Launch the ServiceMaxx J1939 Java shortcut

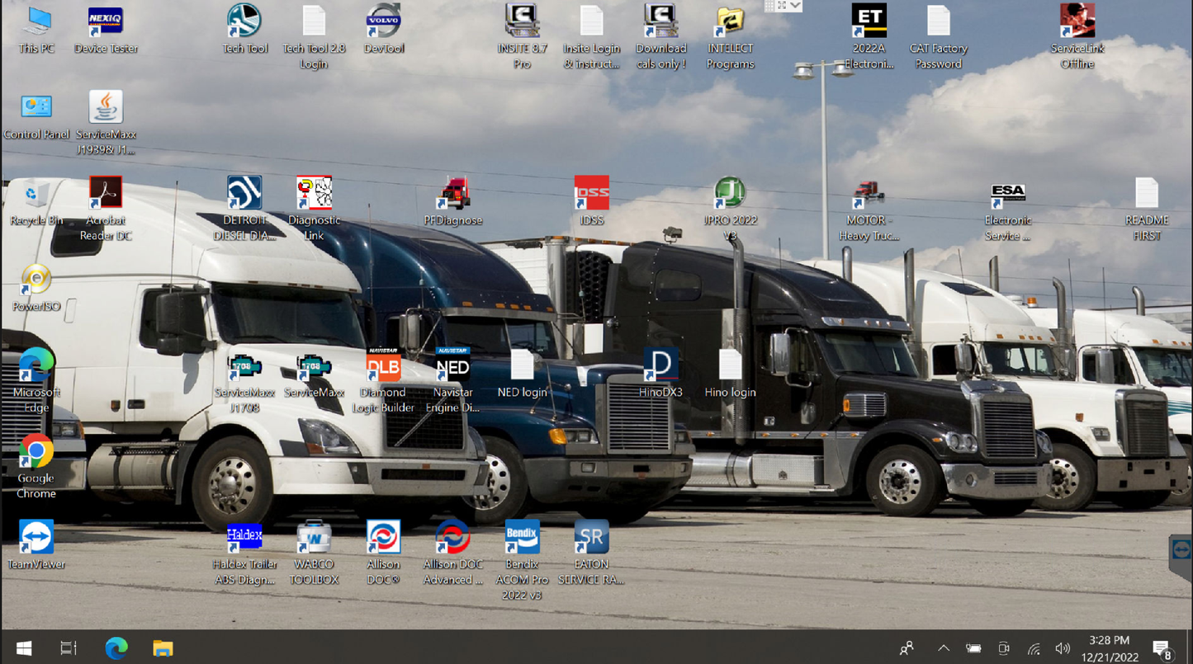[x=106, y=123]
